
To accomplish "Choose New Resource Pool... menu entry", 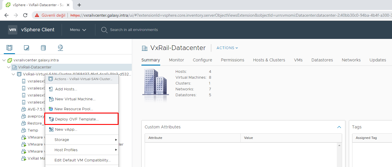I will 82,109.
